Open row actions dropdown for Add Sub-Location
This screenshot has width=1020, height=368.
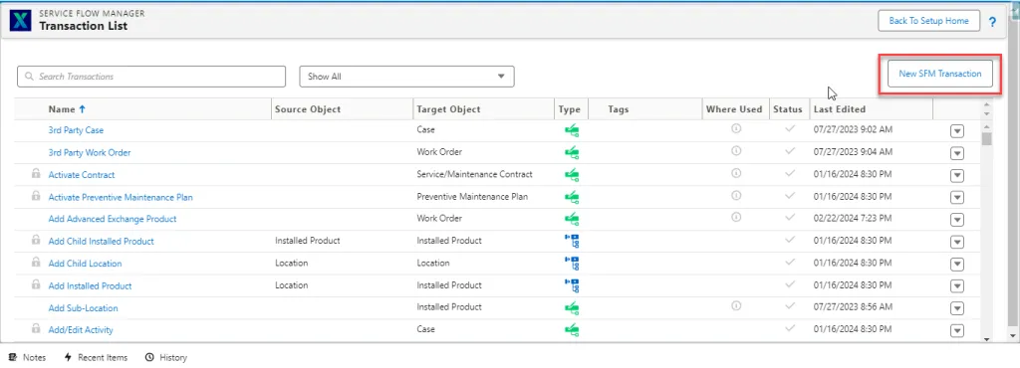tap(956, 308)
